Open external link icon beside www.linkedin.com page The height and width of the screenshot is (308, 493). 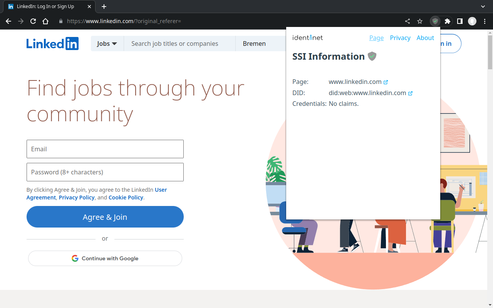point(386,82)
